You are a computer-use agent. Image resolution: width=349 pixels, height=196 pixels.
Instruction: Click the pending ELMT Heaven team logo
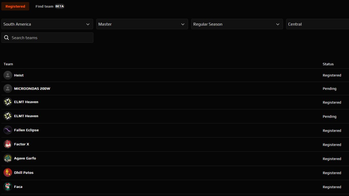tap(8, 116)
